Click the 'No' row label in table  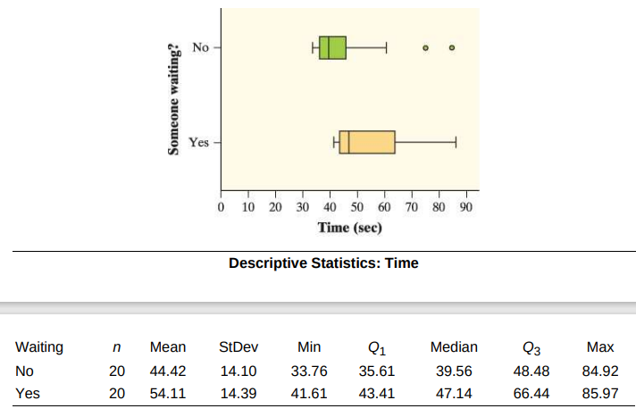coord(26,371)
